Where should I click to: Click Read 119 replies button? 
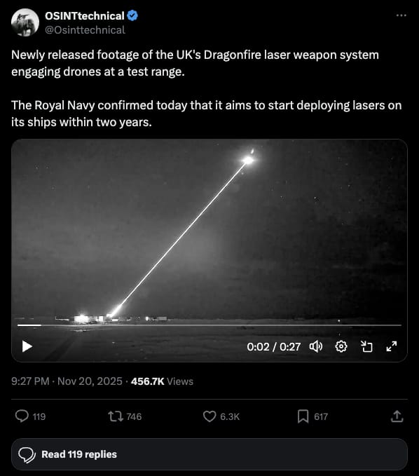coord(209,454)
